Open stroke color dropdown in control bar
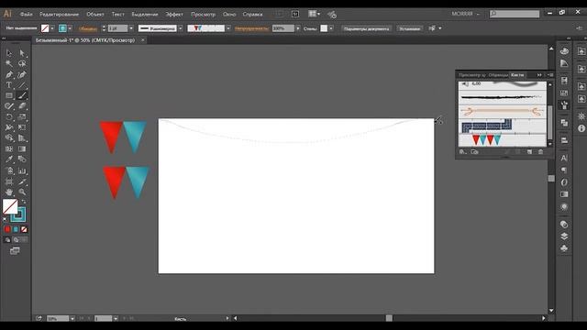Viewport: 587px width, 330px height. pos(70,28)
